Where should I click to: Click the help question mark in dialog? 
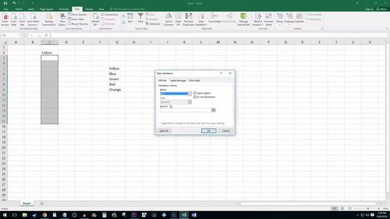click(x=221, y=73)
